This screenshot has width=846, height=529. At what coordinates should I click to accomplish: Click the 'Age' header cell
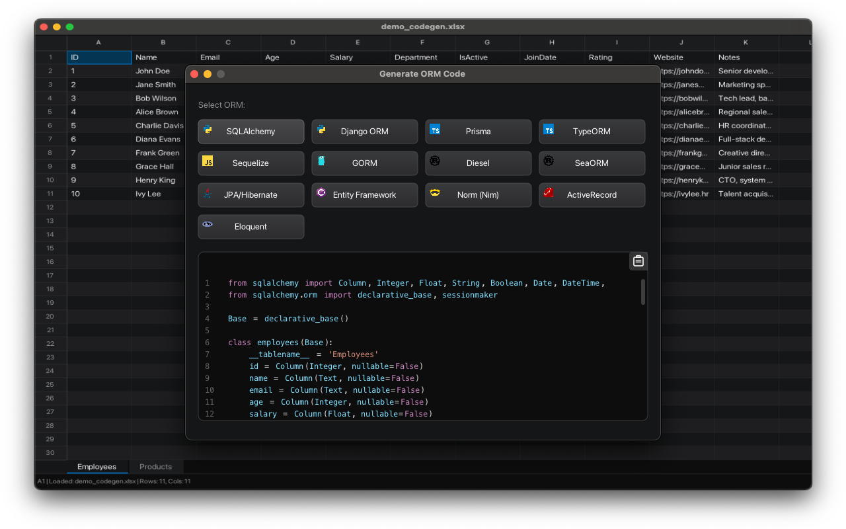pos(293,58)
